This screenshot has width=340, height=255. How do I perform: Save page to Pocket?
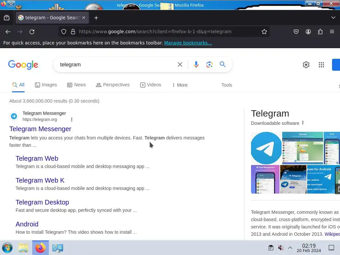(x=296, y=32)
